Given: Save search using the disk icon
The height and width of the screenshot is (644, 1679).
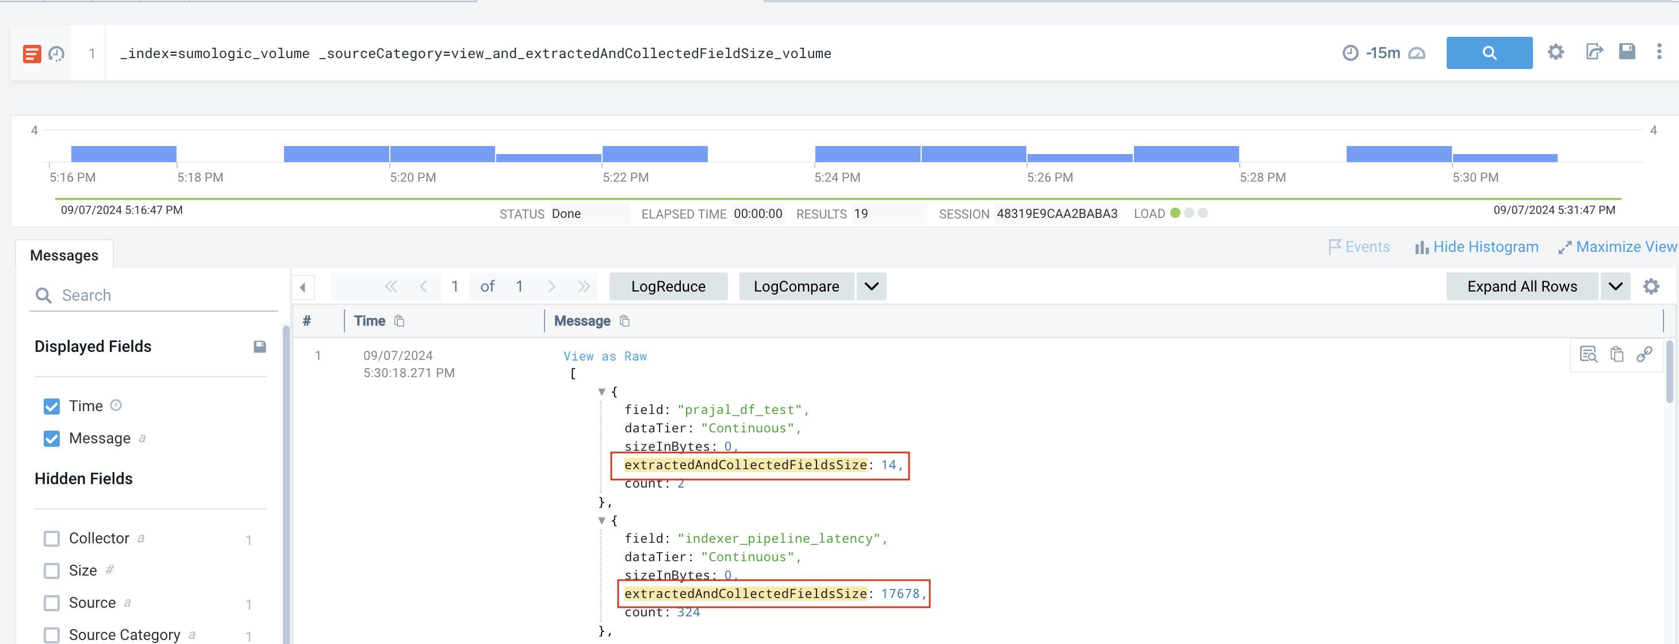Looking at the screenshot, I should [1627, 52].
